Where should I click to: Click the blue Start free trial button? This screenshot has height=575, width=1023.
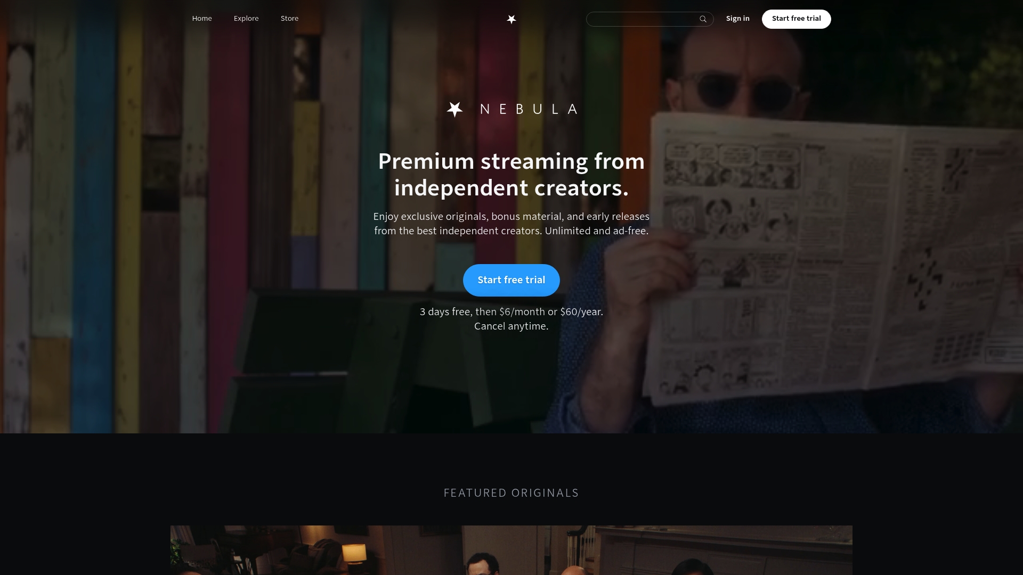(x=511, y=280)
